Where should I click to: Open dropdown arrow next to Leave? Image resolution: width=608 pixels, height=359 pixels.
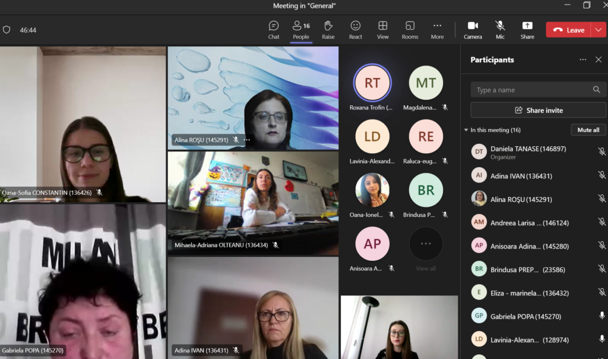598,30
